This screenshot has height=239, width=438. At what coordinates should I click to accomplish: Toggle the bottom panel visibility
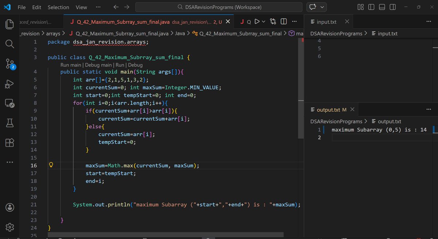coord(382,7)
